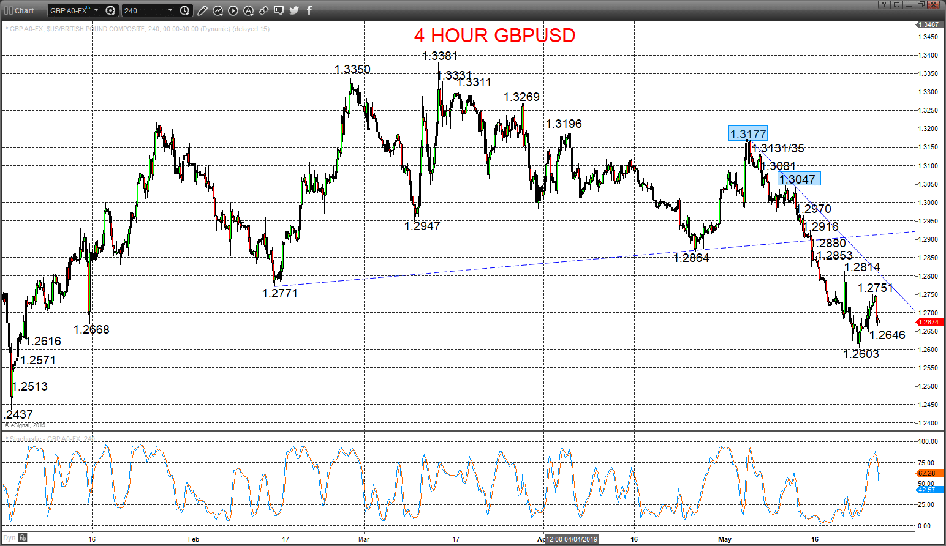Open the chat comment bubble icon
This screenshot has height=546, width=946.
click(279, 10)
